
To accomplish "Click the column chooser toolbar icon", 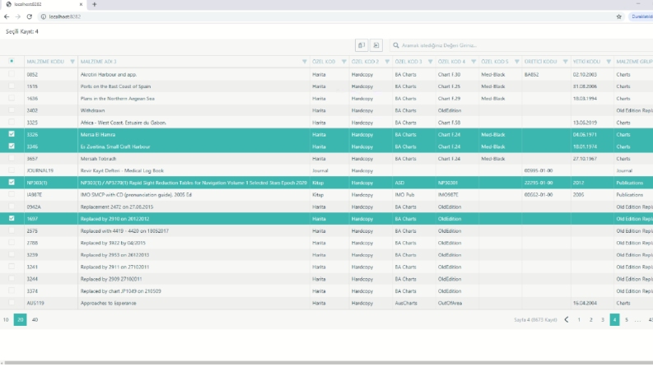I will tap(361, 45).
